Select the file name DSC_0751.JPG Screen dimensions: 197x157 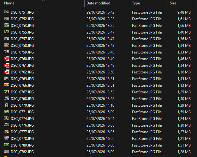[22, 12]
